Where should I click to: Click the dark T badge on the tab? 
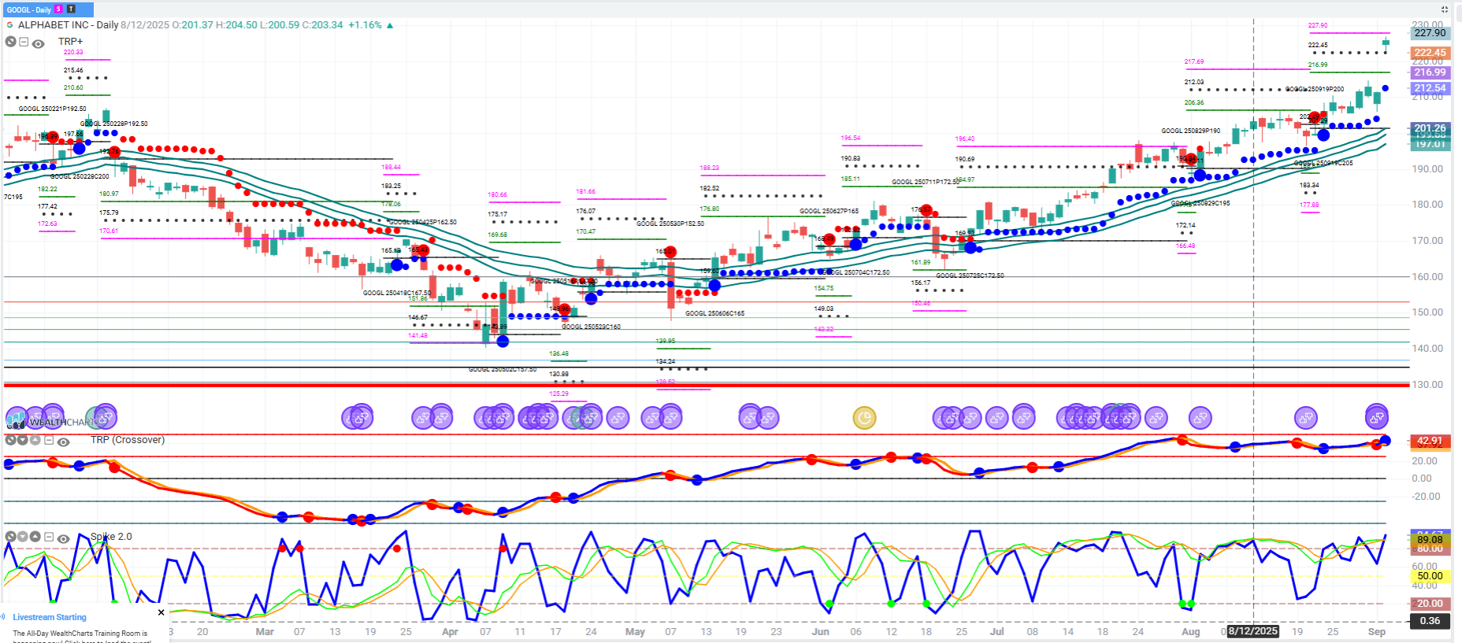tap(71, 9)
